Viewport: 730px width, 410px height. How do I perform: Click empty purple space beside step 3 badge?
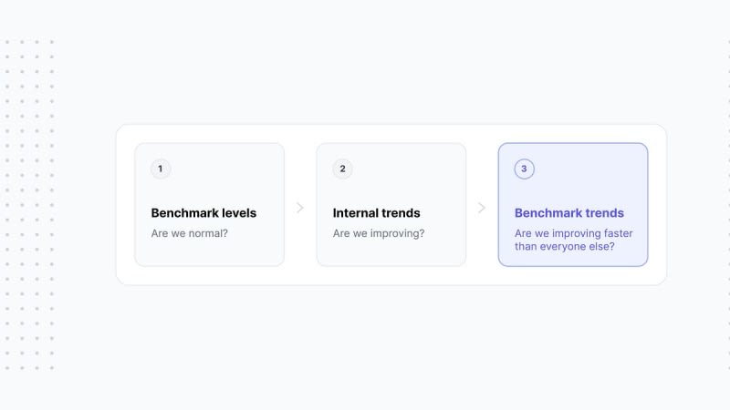587,169
